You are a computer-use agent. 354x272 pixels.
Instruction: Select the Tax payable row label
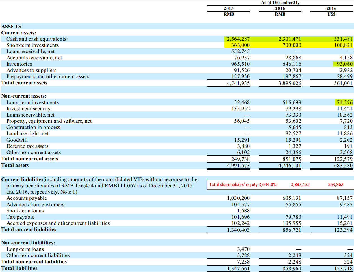[x=20, y=217]
